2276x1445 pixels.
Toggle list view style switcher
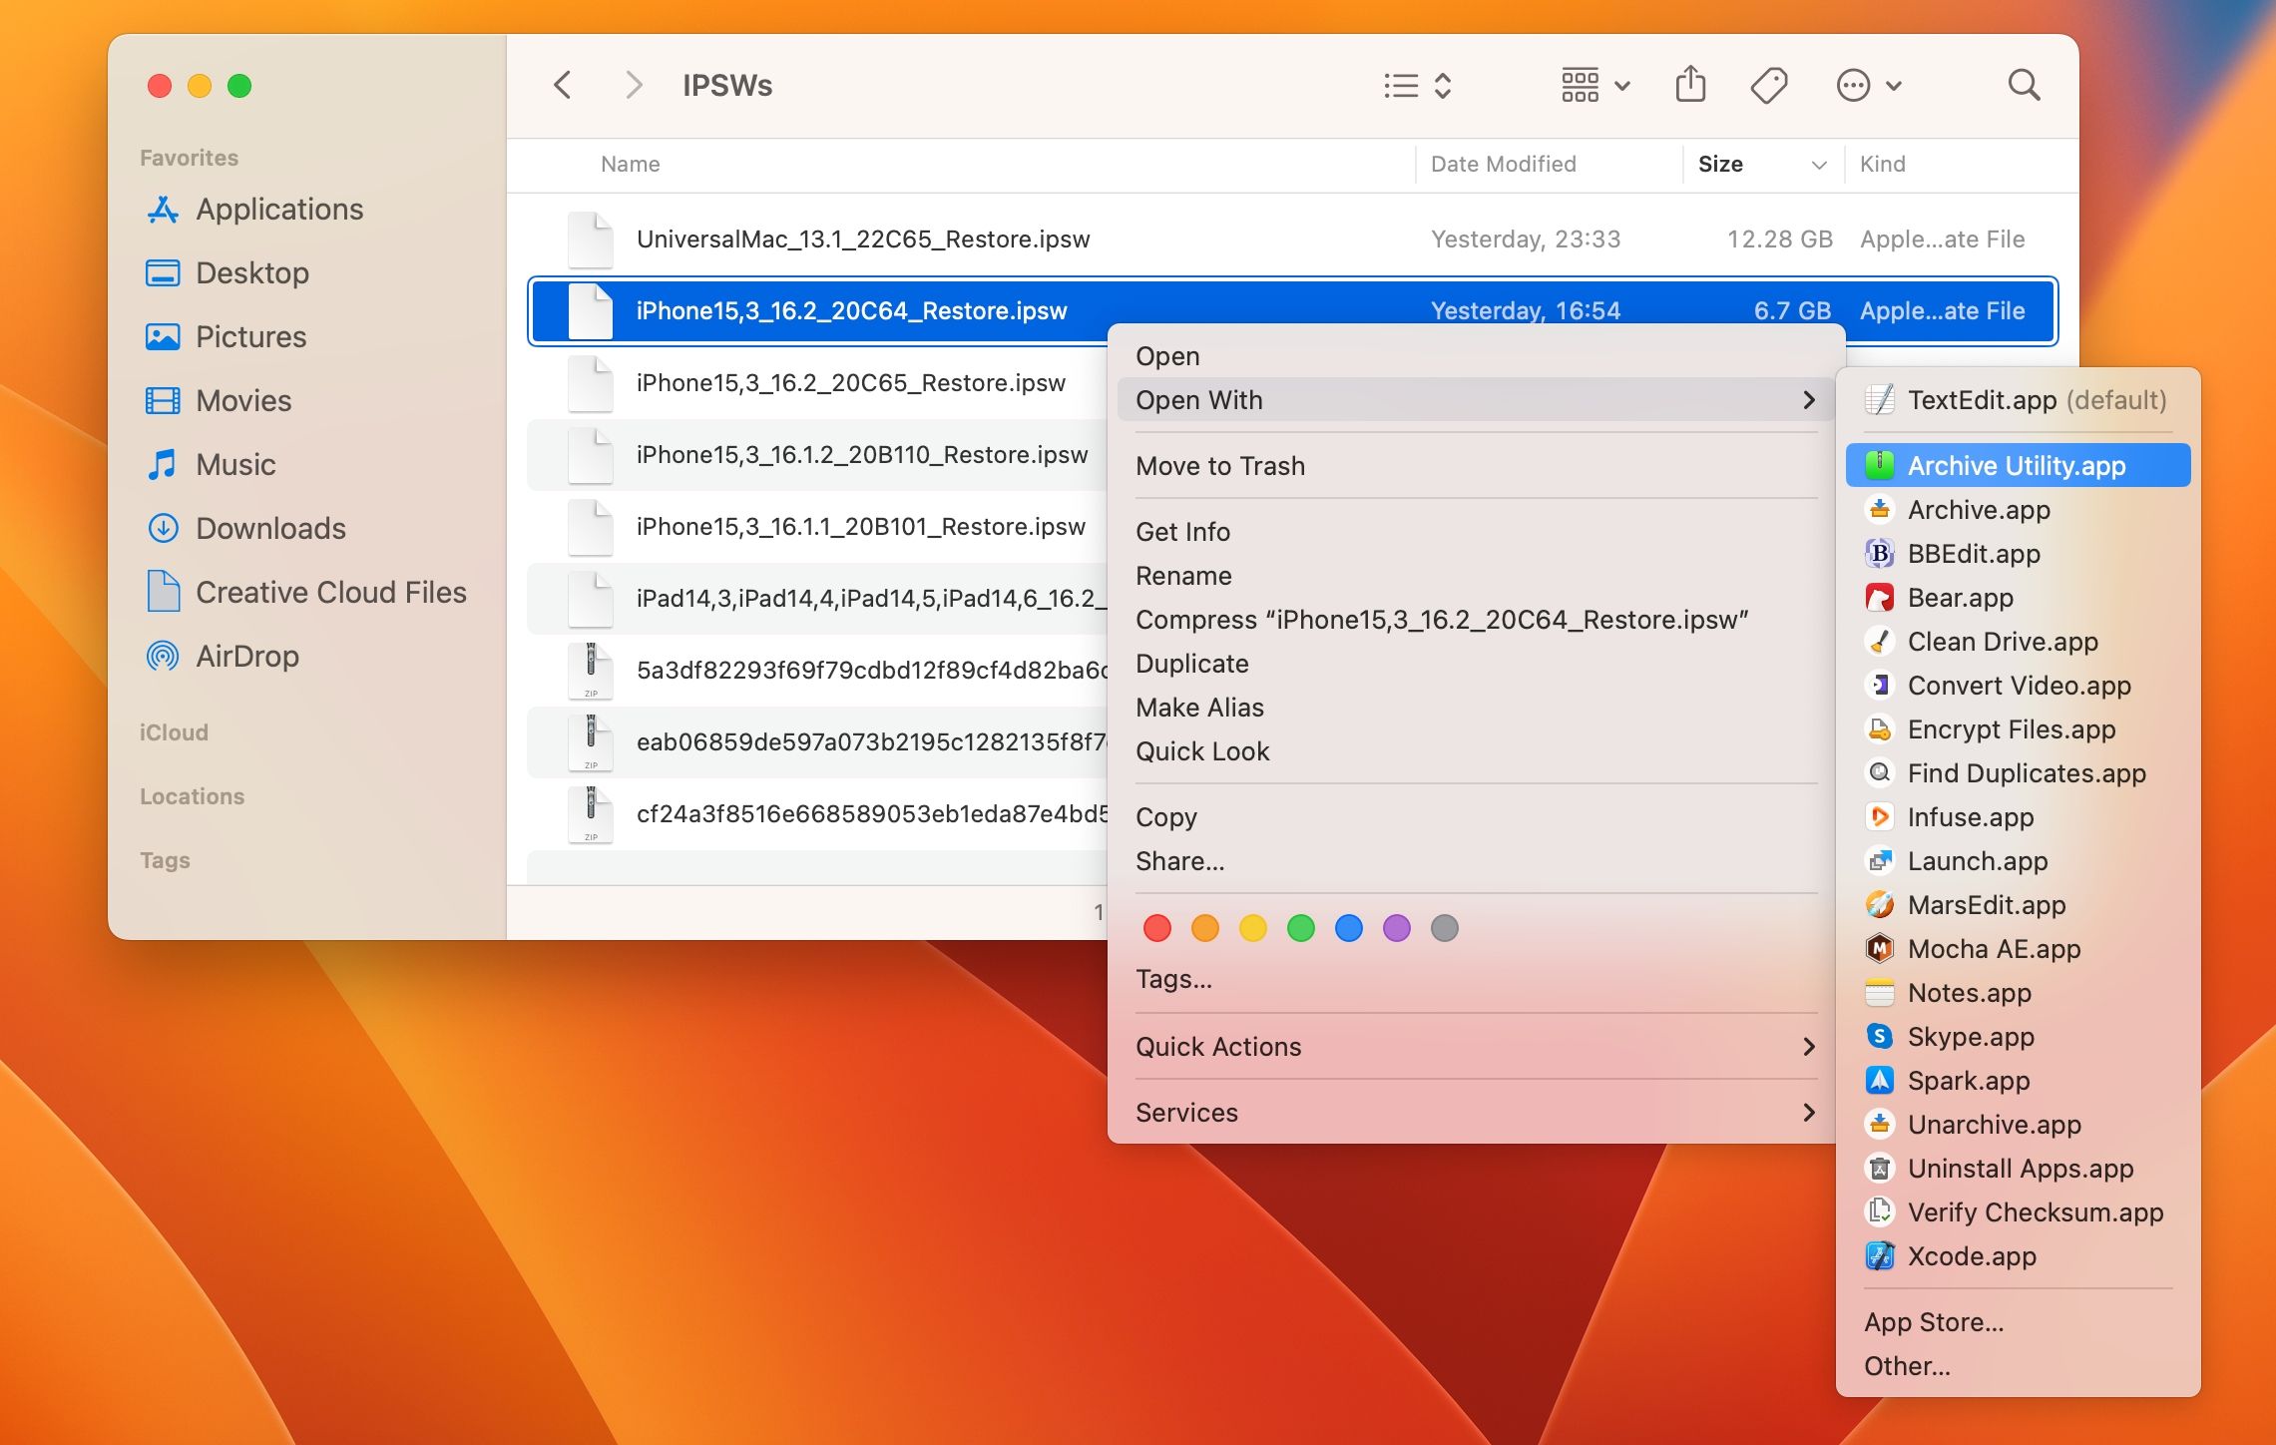[x=1417, y=85]
